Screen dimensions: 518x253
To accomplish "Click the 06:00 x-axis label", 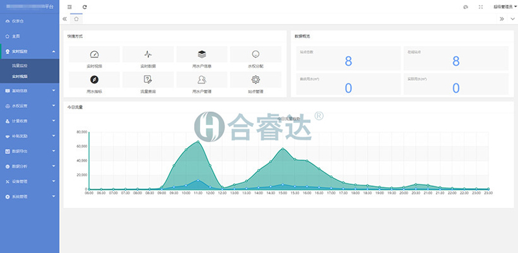I will 89,193.
